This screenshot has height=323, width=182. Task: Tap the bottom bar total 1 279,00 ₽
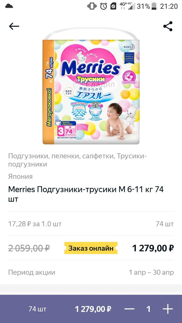click(x=93, y=309)
